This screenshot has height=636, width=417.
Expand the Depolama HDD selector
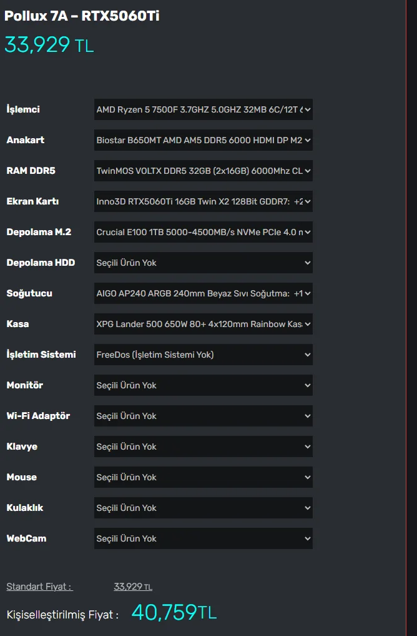pos(203,263)
